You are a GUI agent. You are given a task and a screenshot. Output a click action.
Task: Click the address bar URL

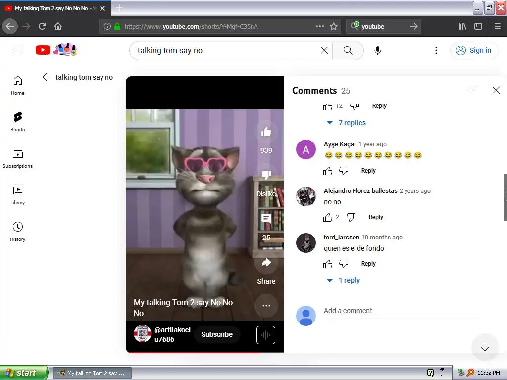(191, 26)
